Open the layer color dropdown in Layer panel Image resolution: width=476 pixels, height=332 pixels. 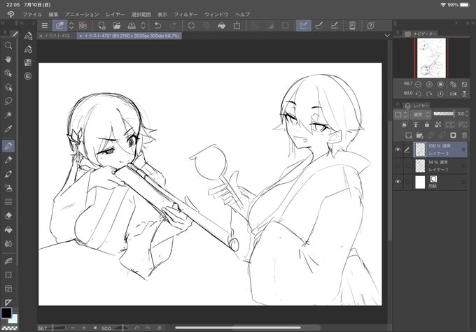401,115
